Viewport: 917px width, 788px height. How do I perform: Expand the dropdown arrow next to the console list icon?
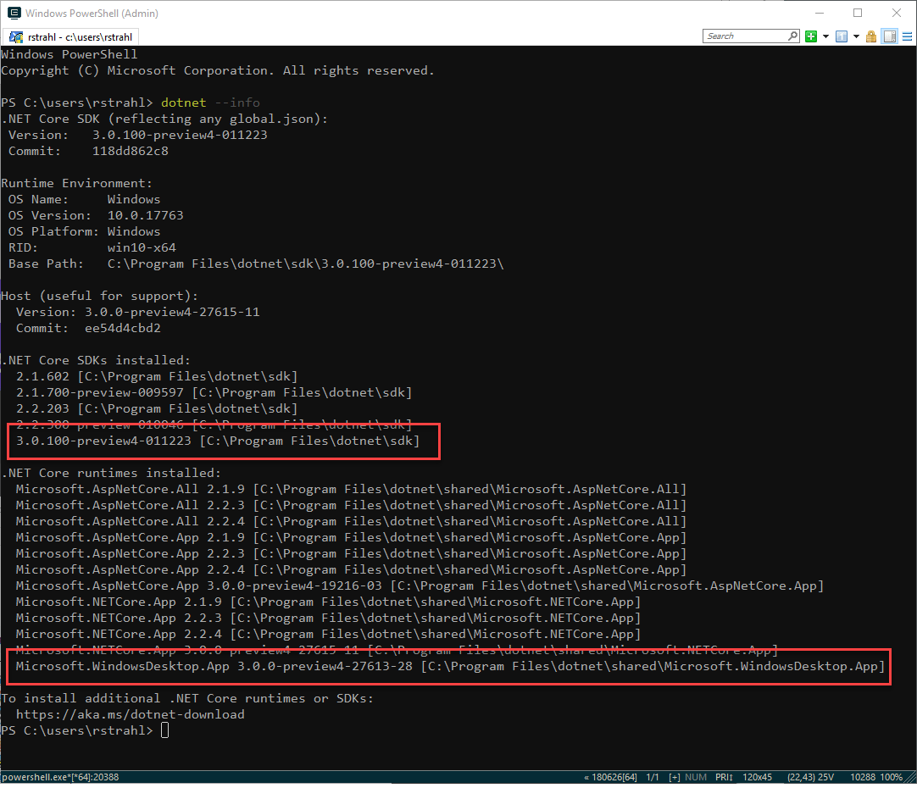[x=856, y=36]
